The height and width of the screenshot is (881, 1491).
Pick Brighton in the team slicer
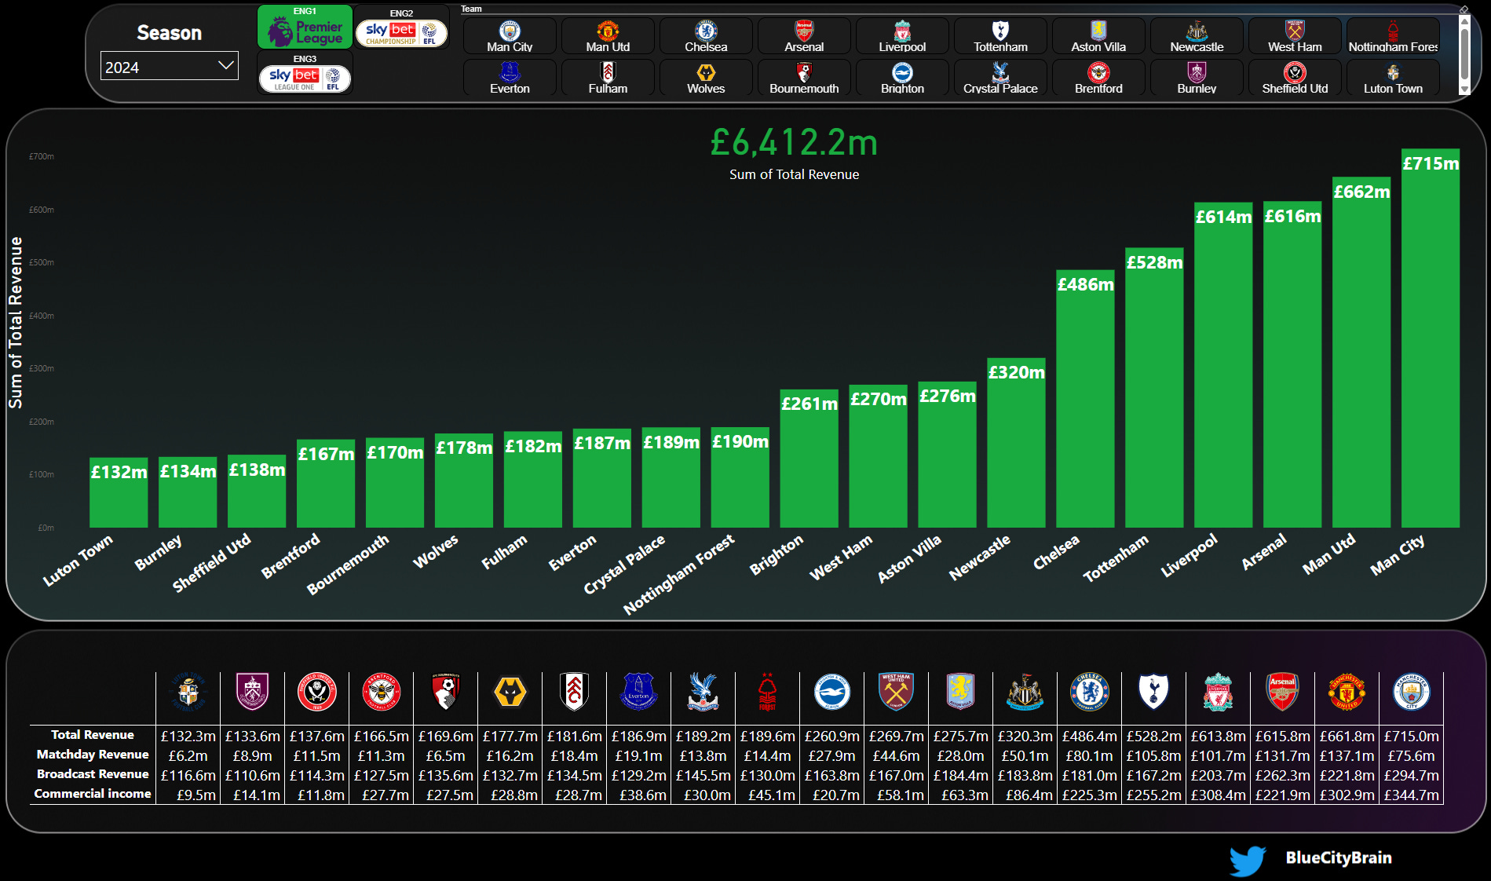coord(902,78)
